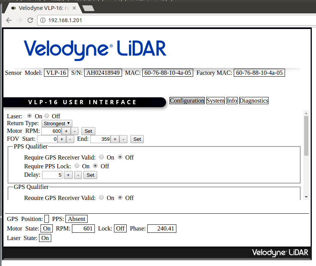
Task: Click the Motor RPM input field
Action: pyautogui.click(x=51, y=131)
